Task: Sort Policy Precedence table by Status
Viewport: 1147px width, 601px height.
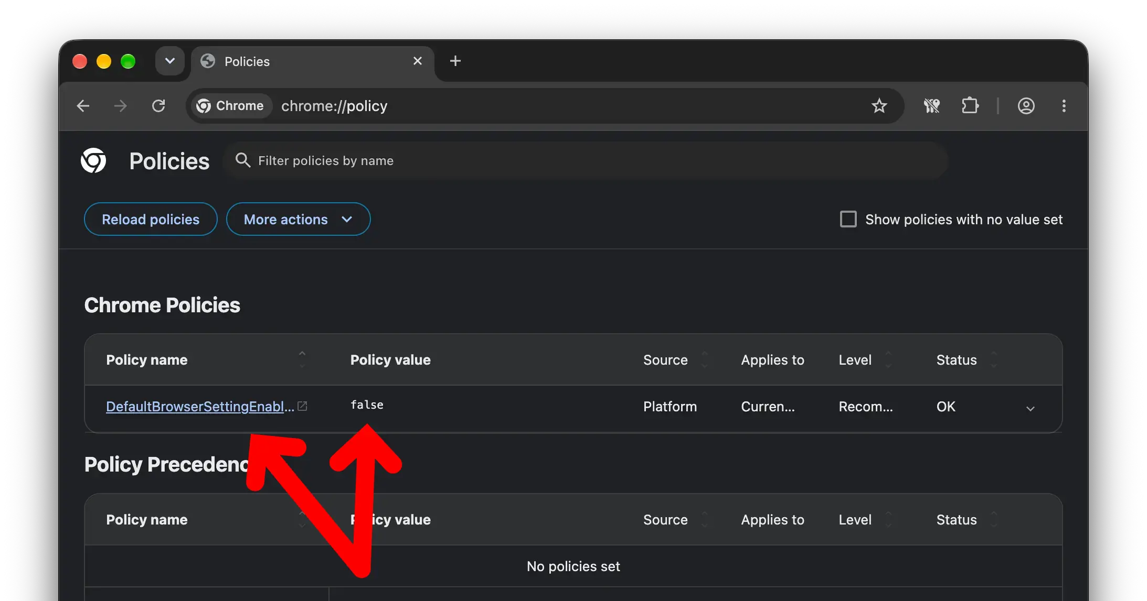Action: [994, 519]
